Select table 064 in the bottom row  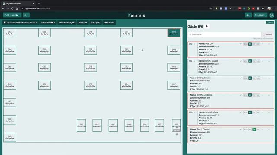[x=145, y=125]
